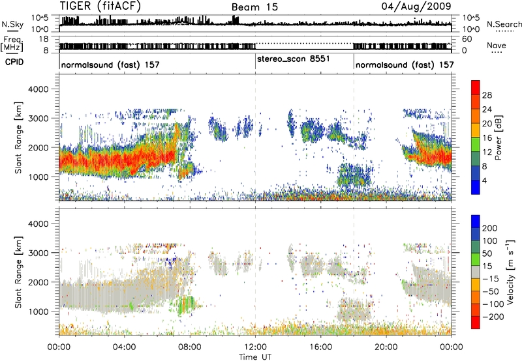Click "normalsound (fast) 157" label following stereo_scan
The height and width of the screenshot is (361, 522).
[405, 65]
